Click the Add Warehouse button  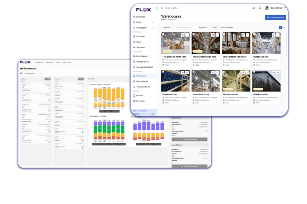[275, 18]
